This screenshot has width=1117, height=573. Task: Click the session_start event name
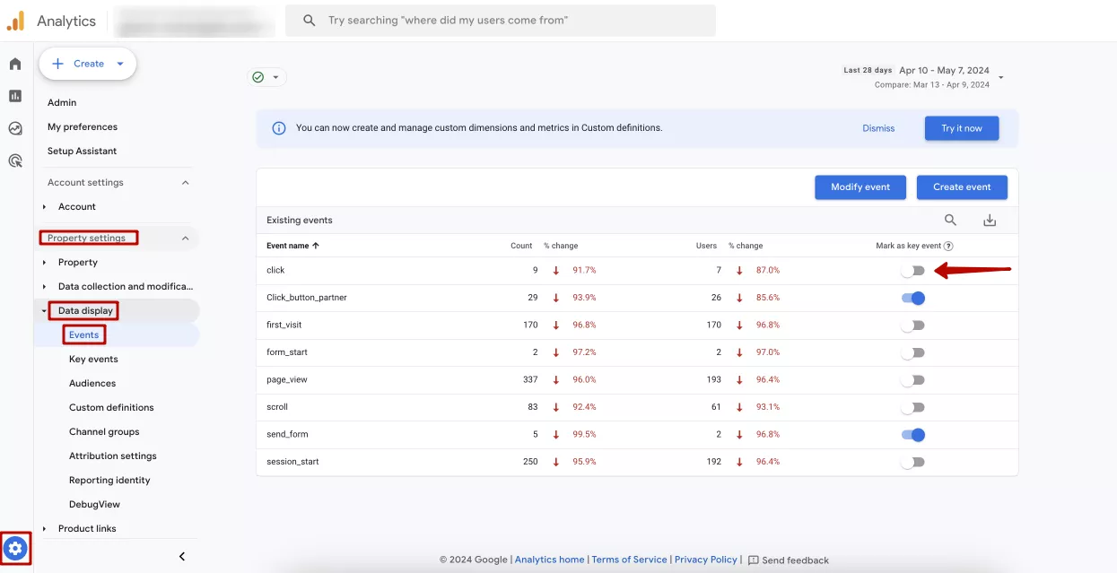pos(292,462)
